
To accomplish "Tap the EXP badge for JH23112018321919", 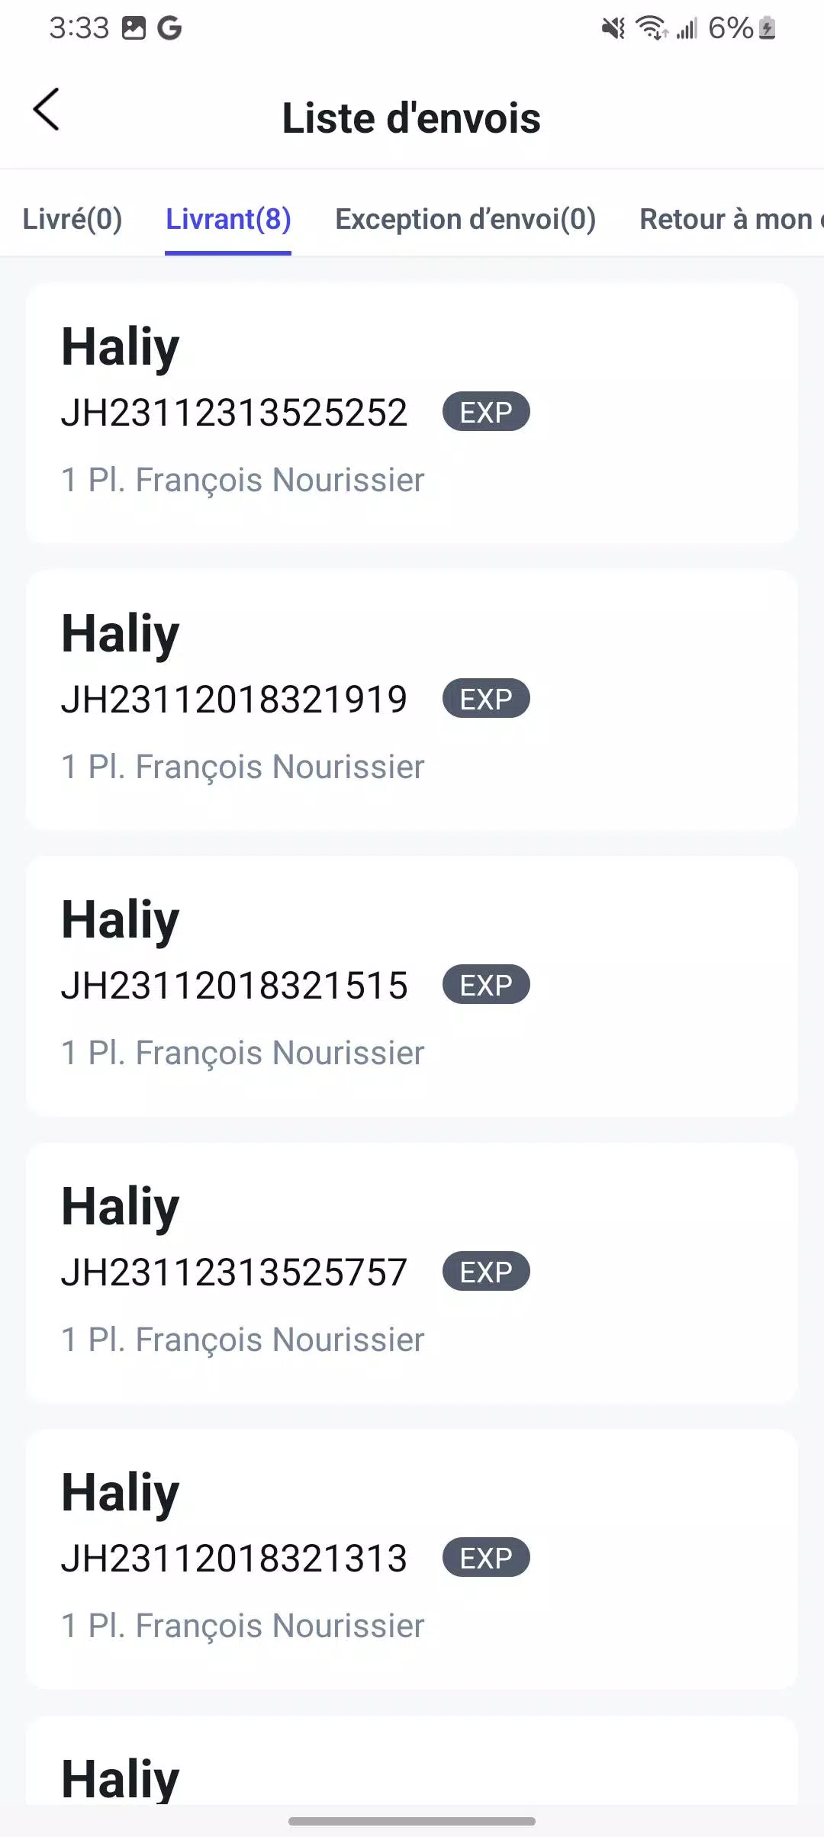I will click(486, 699).
